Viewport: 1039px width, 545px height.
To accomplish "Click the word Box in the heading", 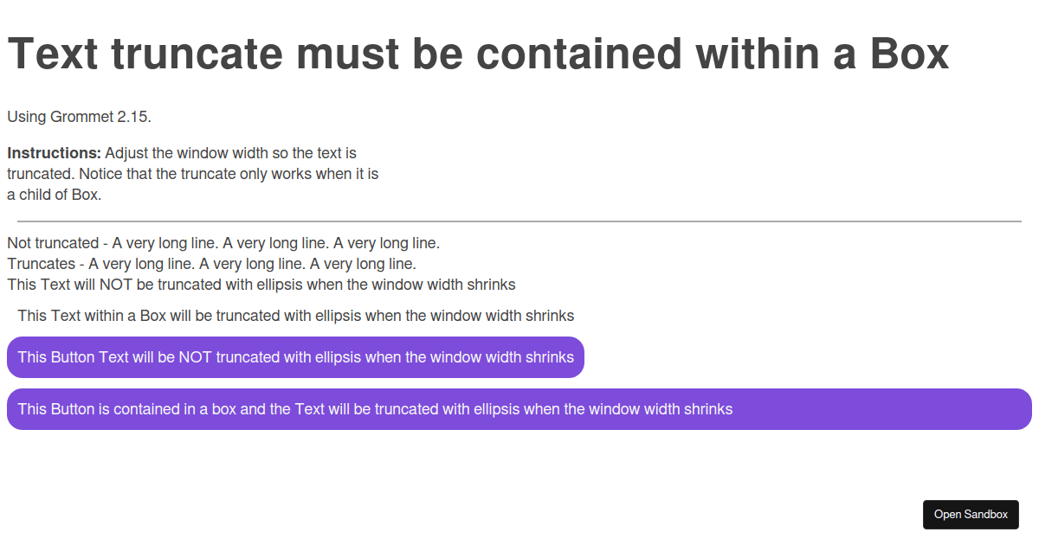I will point(910,54).
